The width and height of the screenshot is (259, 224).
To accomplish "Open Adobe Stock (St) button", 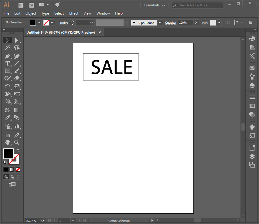I will pyautogui.click(x=32, y=5).
